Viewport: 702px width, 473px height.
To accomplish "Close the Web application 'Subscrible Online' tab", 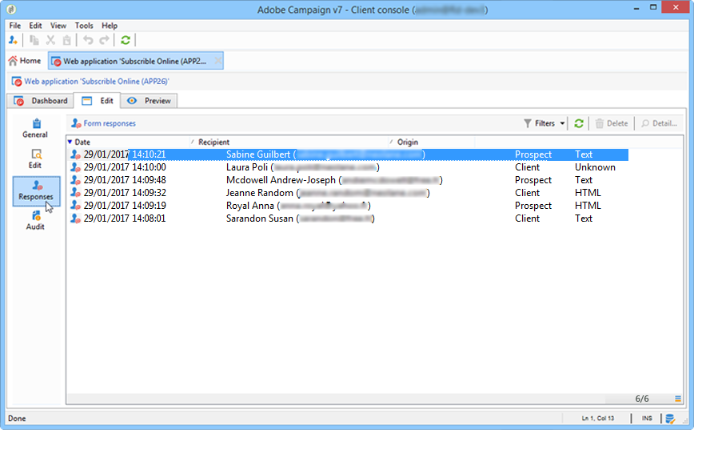I will pos(217,61).
